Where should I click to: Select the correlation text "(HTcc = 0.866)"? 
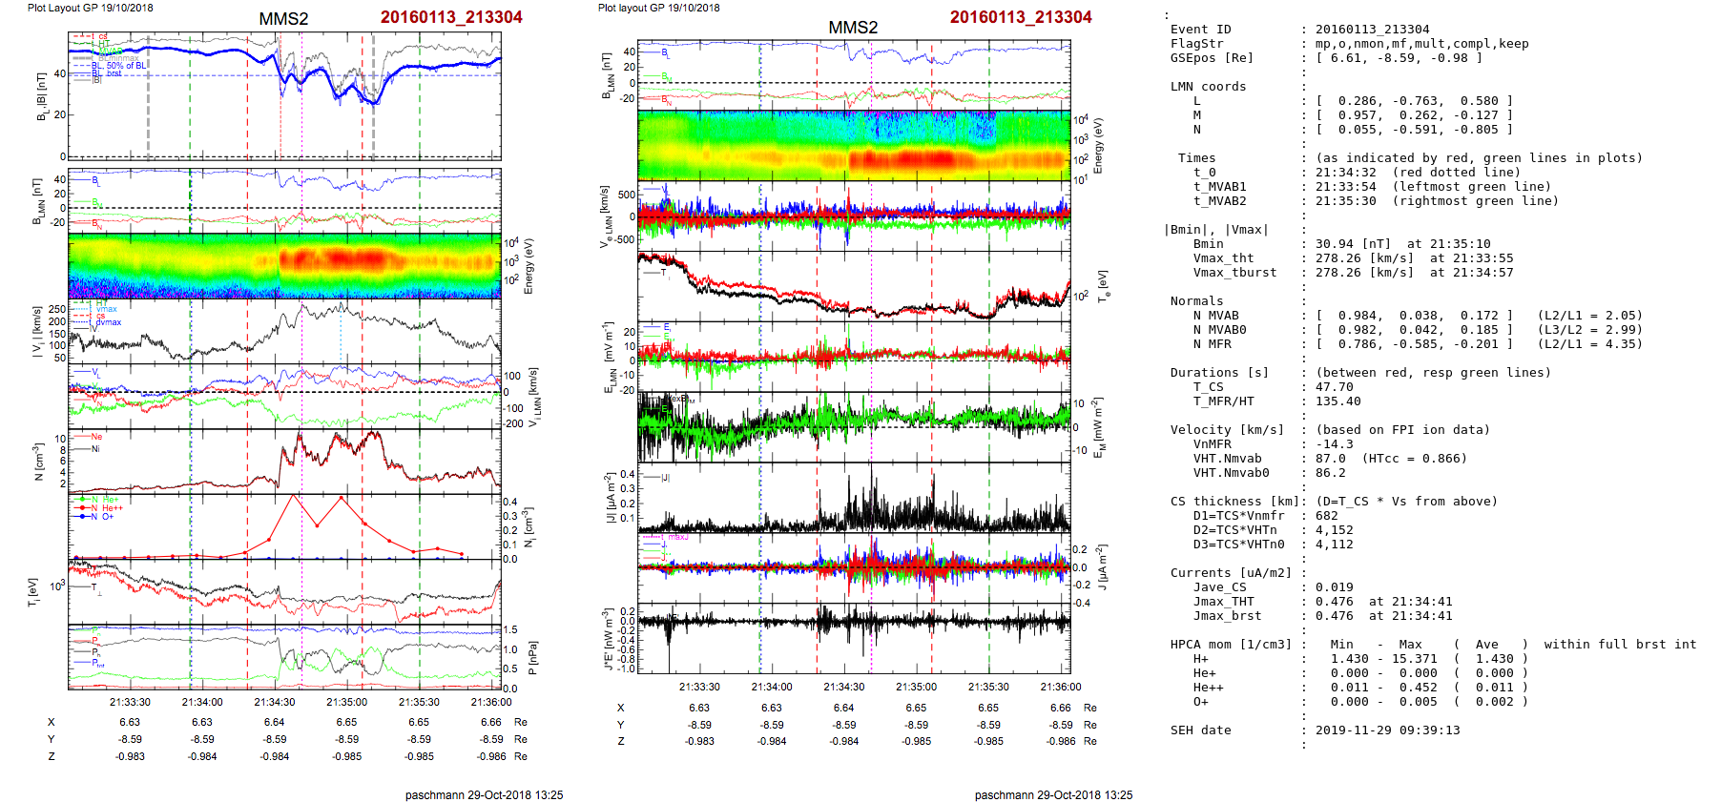(1414, 459)
